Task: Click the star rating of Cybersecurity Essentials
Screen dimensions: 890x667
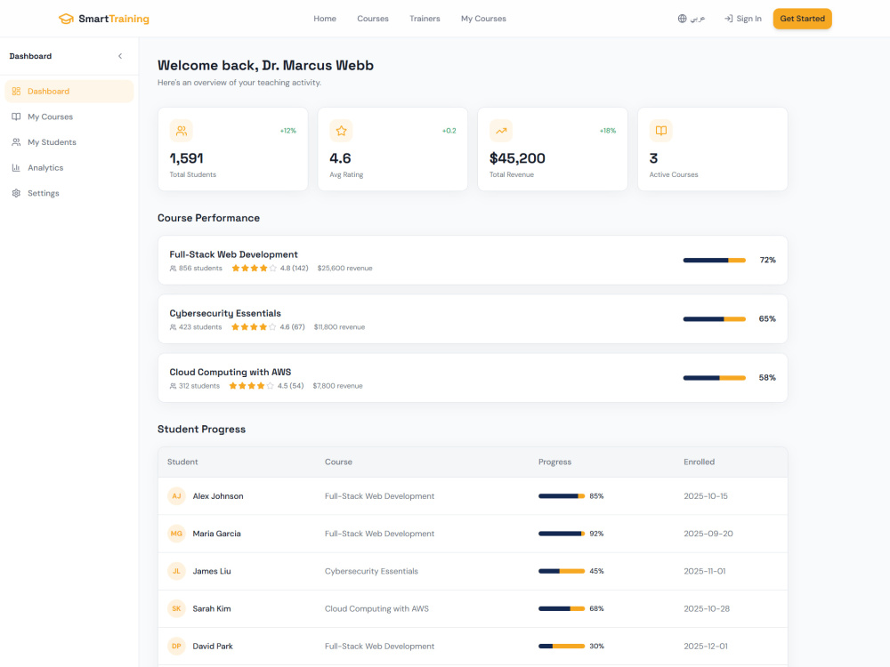Action: pos(254,327)
